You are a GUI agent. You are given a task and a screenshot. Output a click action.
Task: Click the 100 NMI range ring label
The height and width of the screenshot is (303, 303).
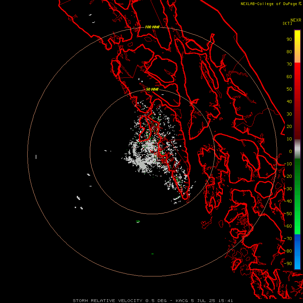point(152,27)
